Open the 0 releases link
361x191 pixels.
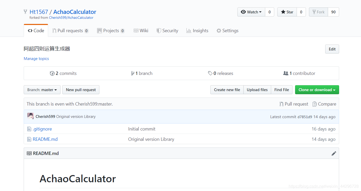(x=221, y=73)
